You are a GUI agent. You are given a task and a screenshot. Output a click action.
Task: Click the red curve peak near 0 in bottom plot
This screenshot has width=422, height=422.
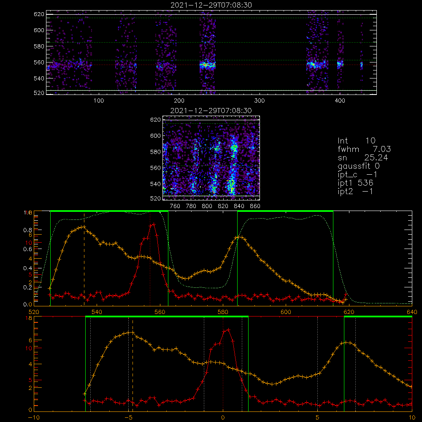(228, 330)
